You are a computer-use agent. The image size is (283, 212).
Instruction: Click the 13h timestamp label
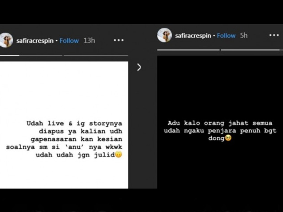click(89, 40)
